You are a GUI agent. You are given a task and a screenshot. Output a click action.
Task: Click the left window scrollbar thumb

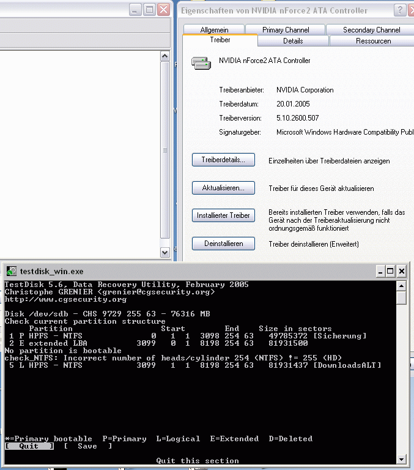(164, 150)
